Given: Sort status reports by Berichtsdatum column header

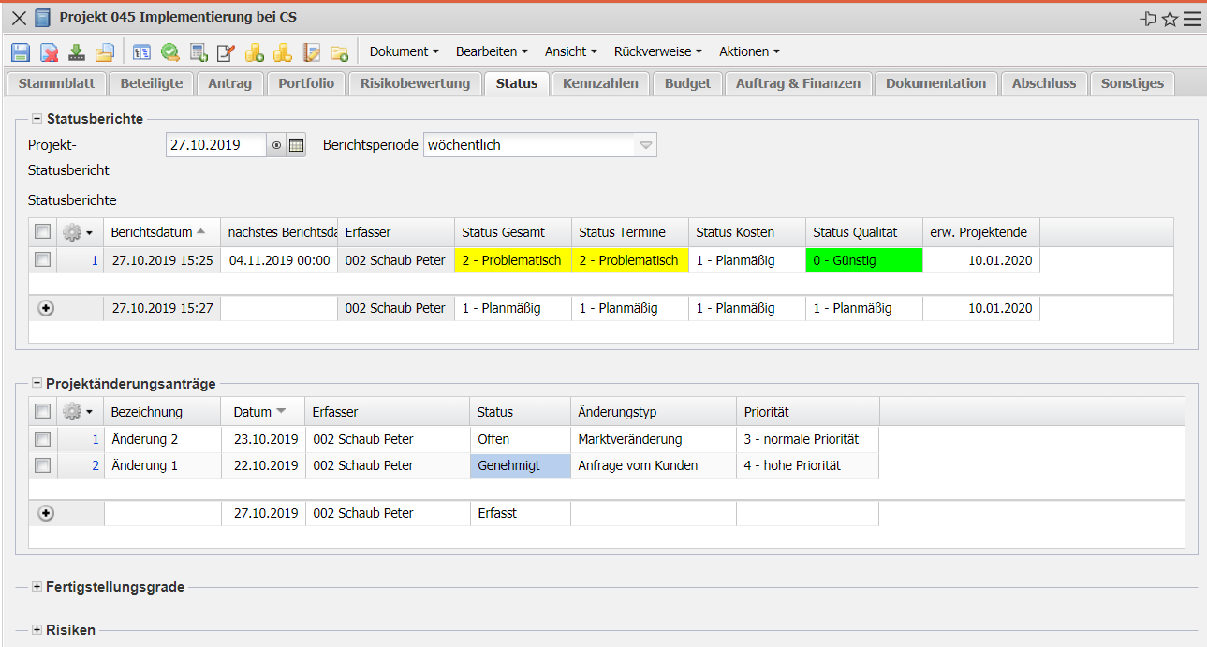Looking at the screenshot, I should click(x=152, y=232).
